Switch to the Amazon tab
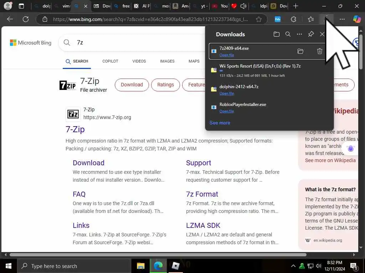365x273 pixels. [181, 6]
